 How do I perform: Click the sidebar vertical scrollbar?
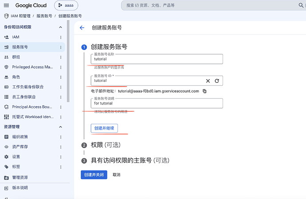click(68, 61)
